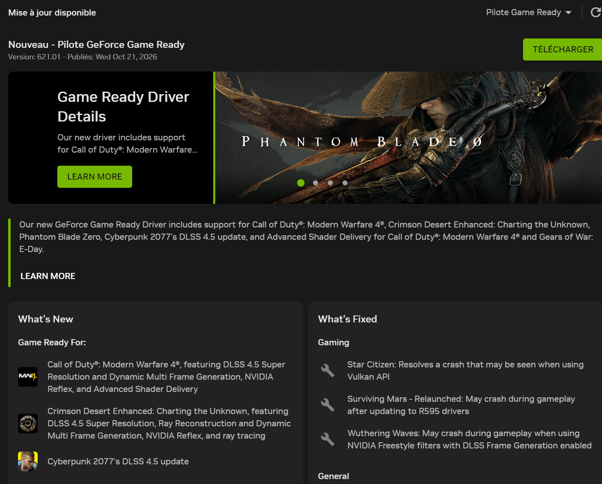Open the LEARN MORE link below driver summary

point(48,276)
